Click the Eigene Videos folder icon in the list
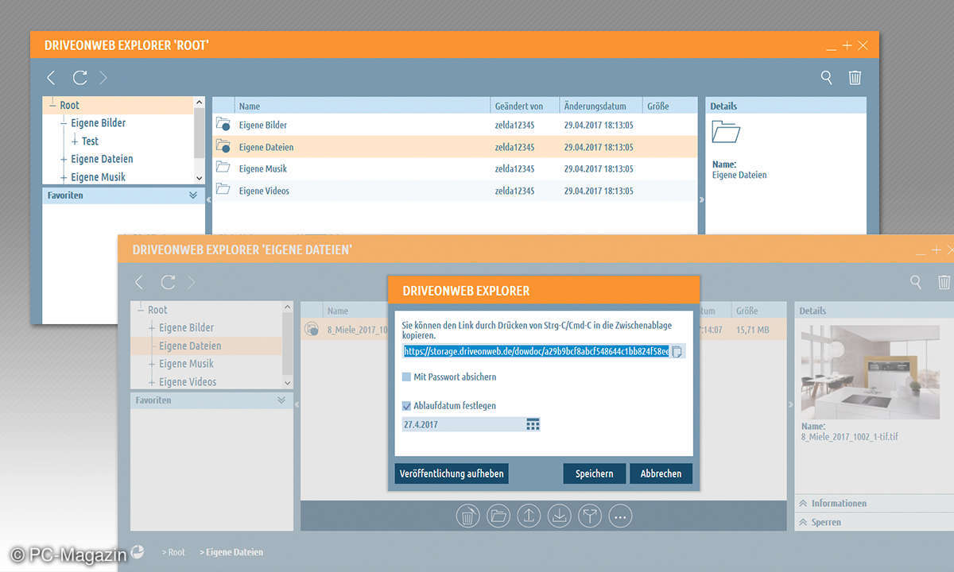This screenshot has width=954, height=572. 223,190
